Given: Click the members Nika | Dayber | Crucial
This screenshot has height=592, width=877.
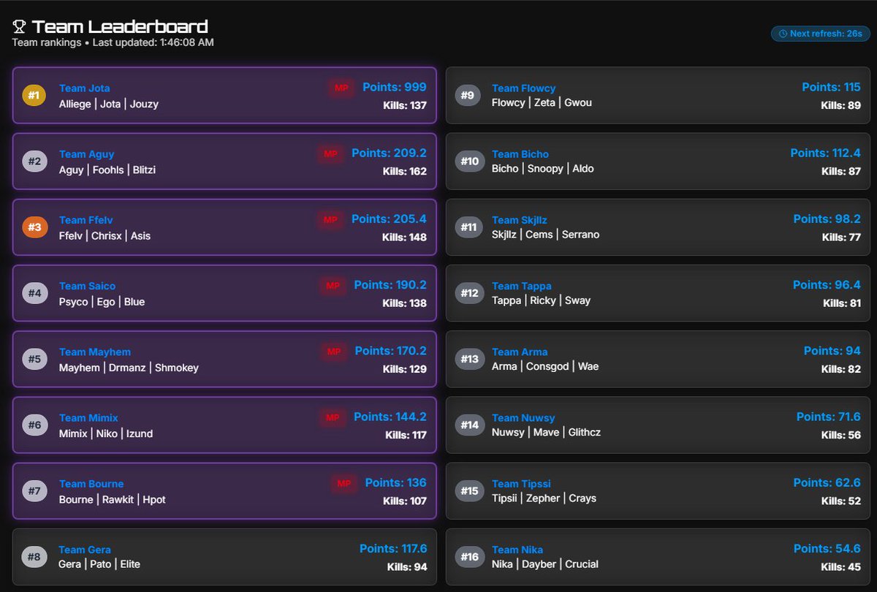Looking at the screenshot, I should tap(545, 564).
